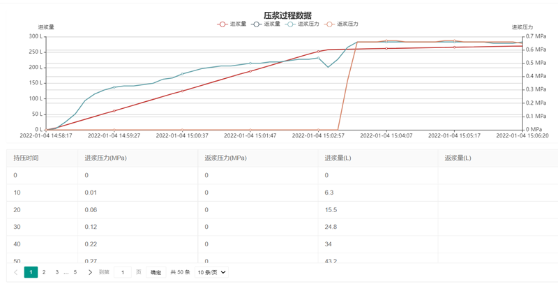Screen dimensions: 558x284
Task: Go to previous page arrow
Action: tap(15, 272)
